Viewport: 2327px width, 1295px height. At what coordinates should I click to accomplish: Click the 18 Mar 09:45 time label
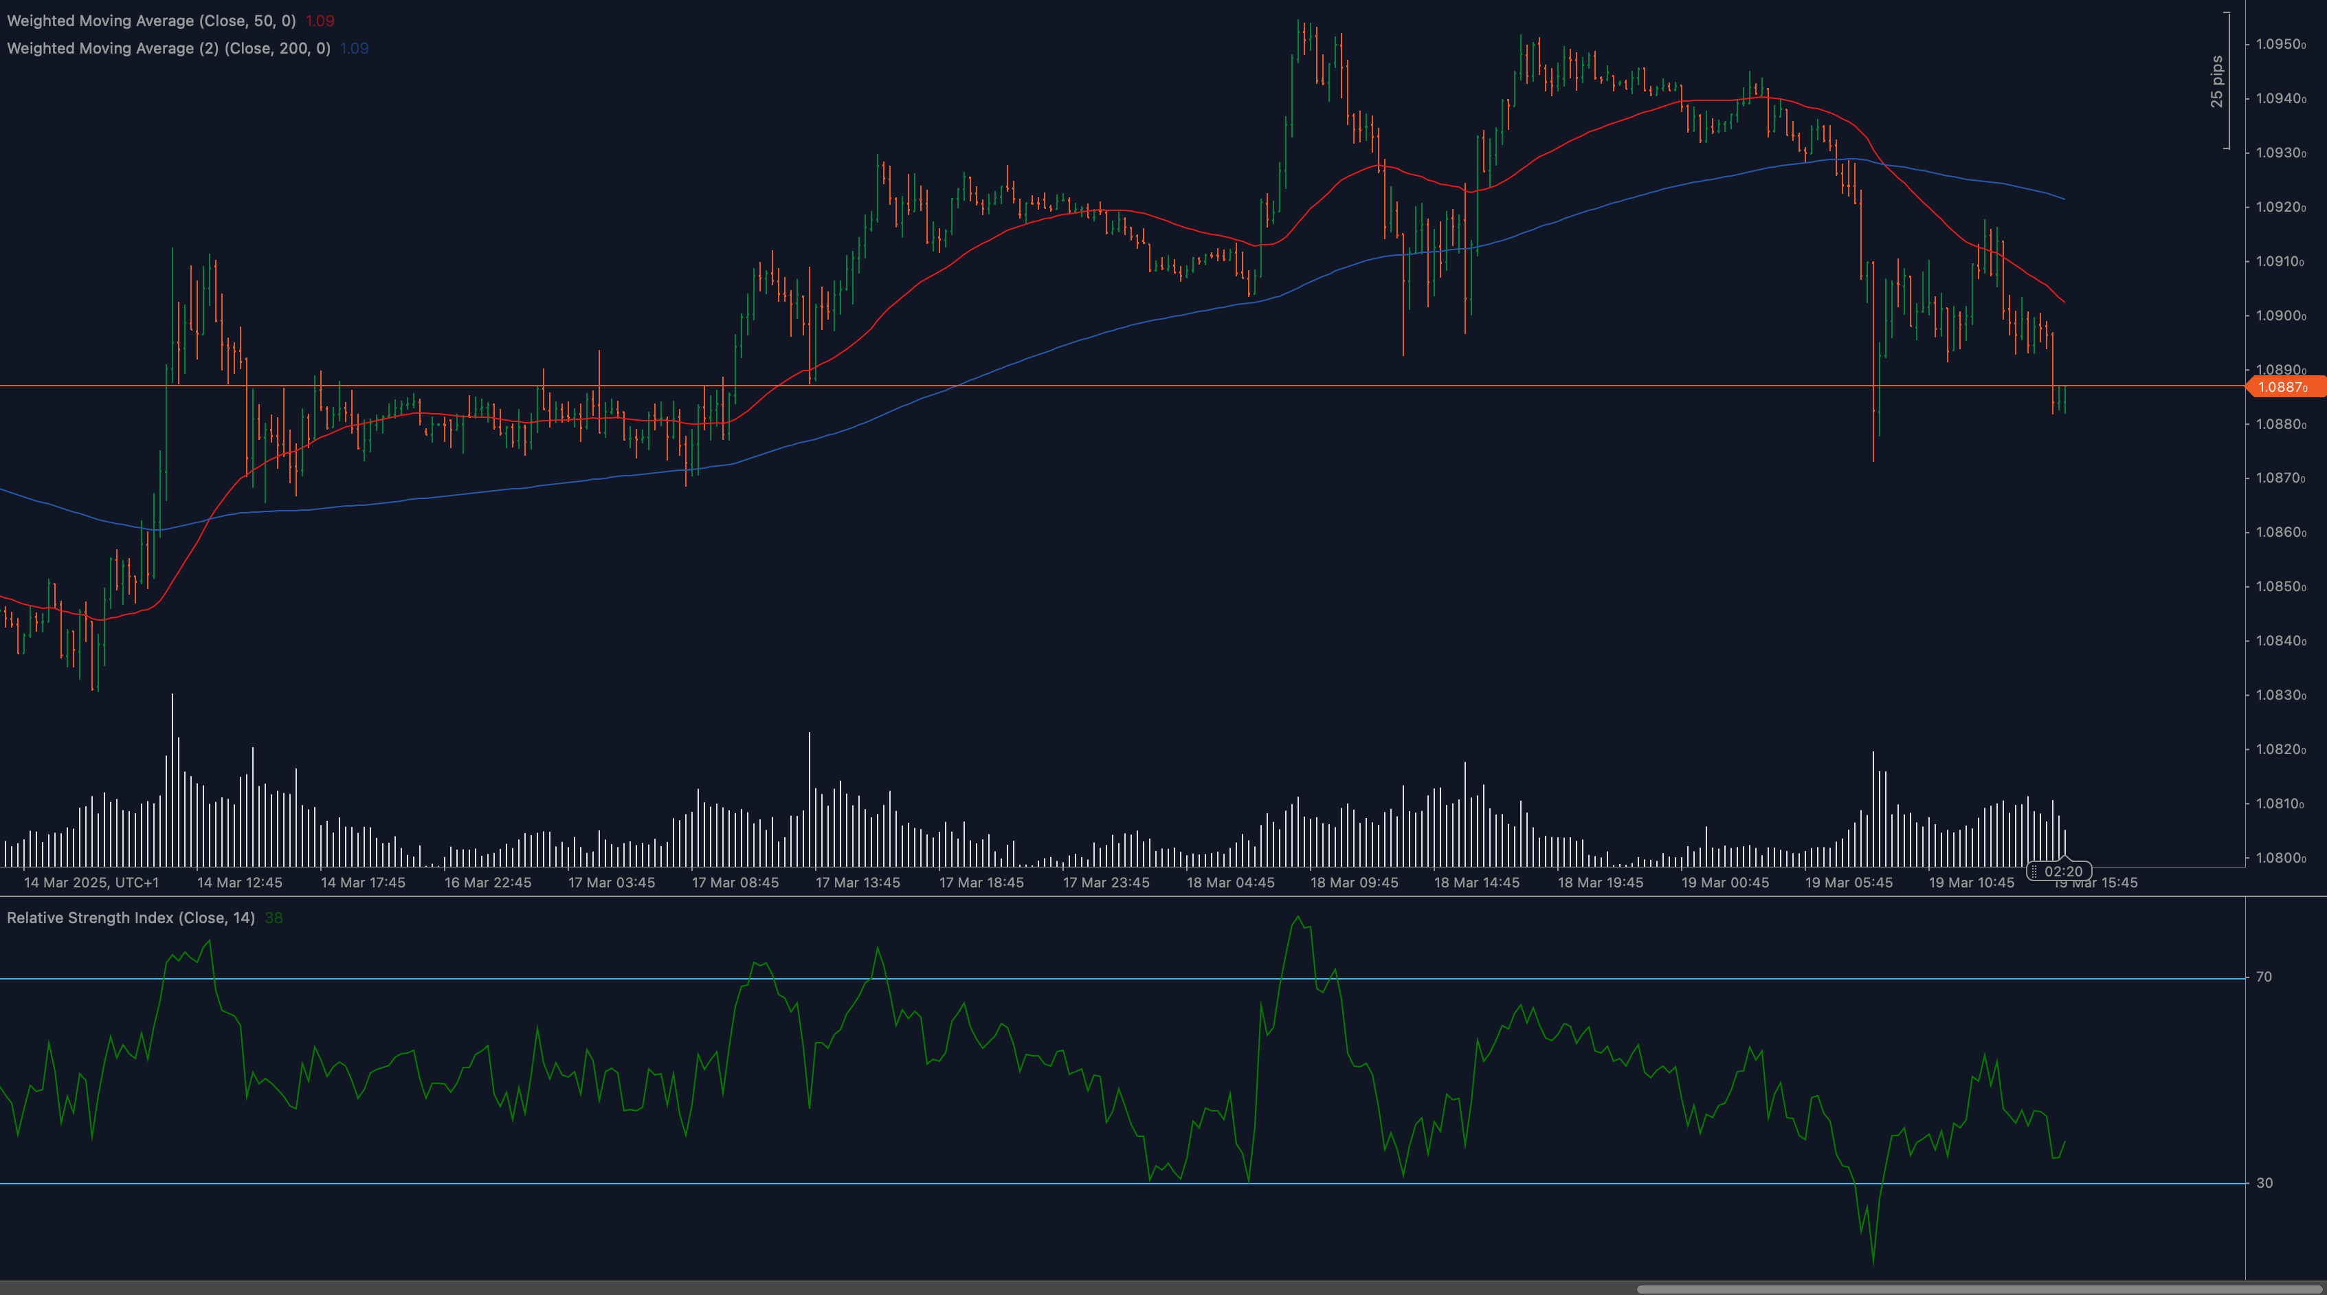[x=1354, y=883]
